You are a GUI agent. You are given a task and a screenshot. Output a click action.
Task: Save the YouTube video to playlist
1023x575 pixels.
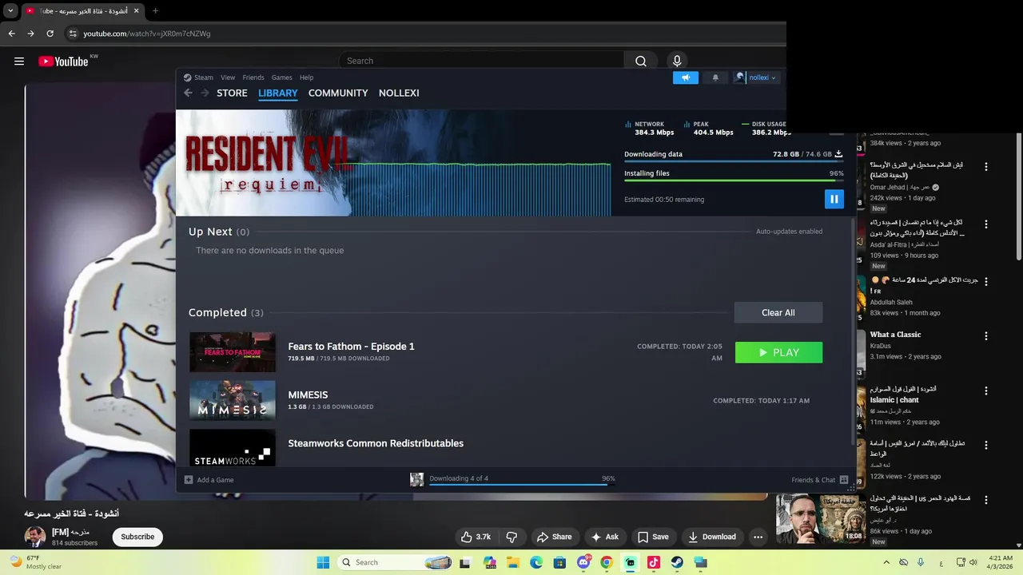(653, 537)
